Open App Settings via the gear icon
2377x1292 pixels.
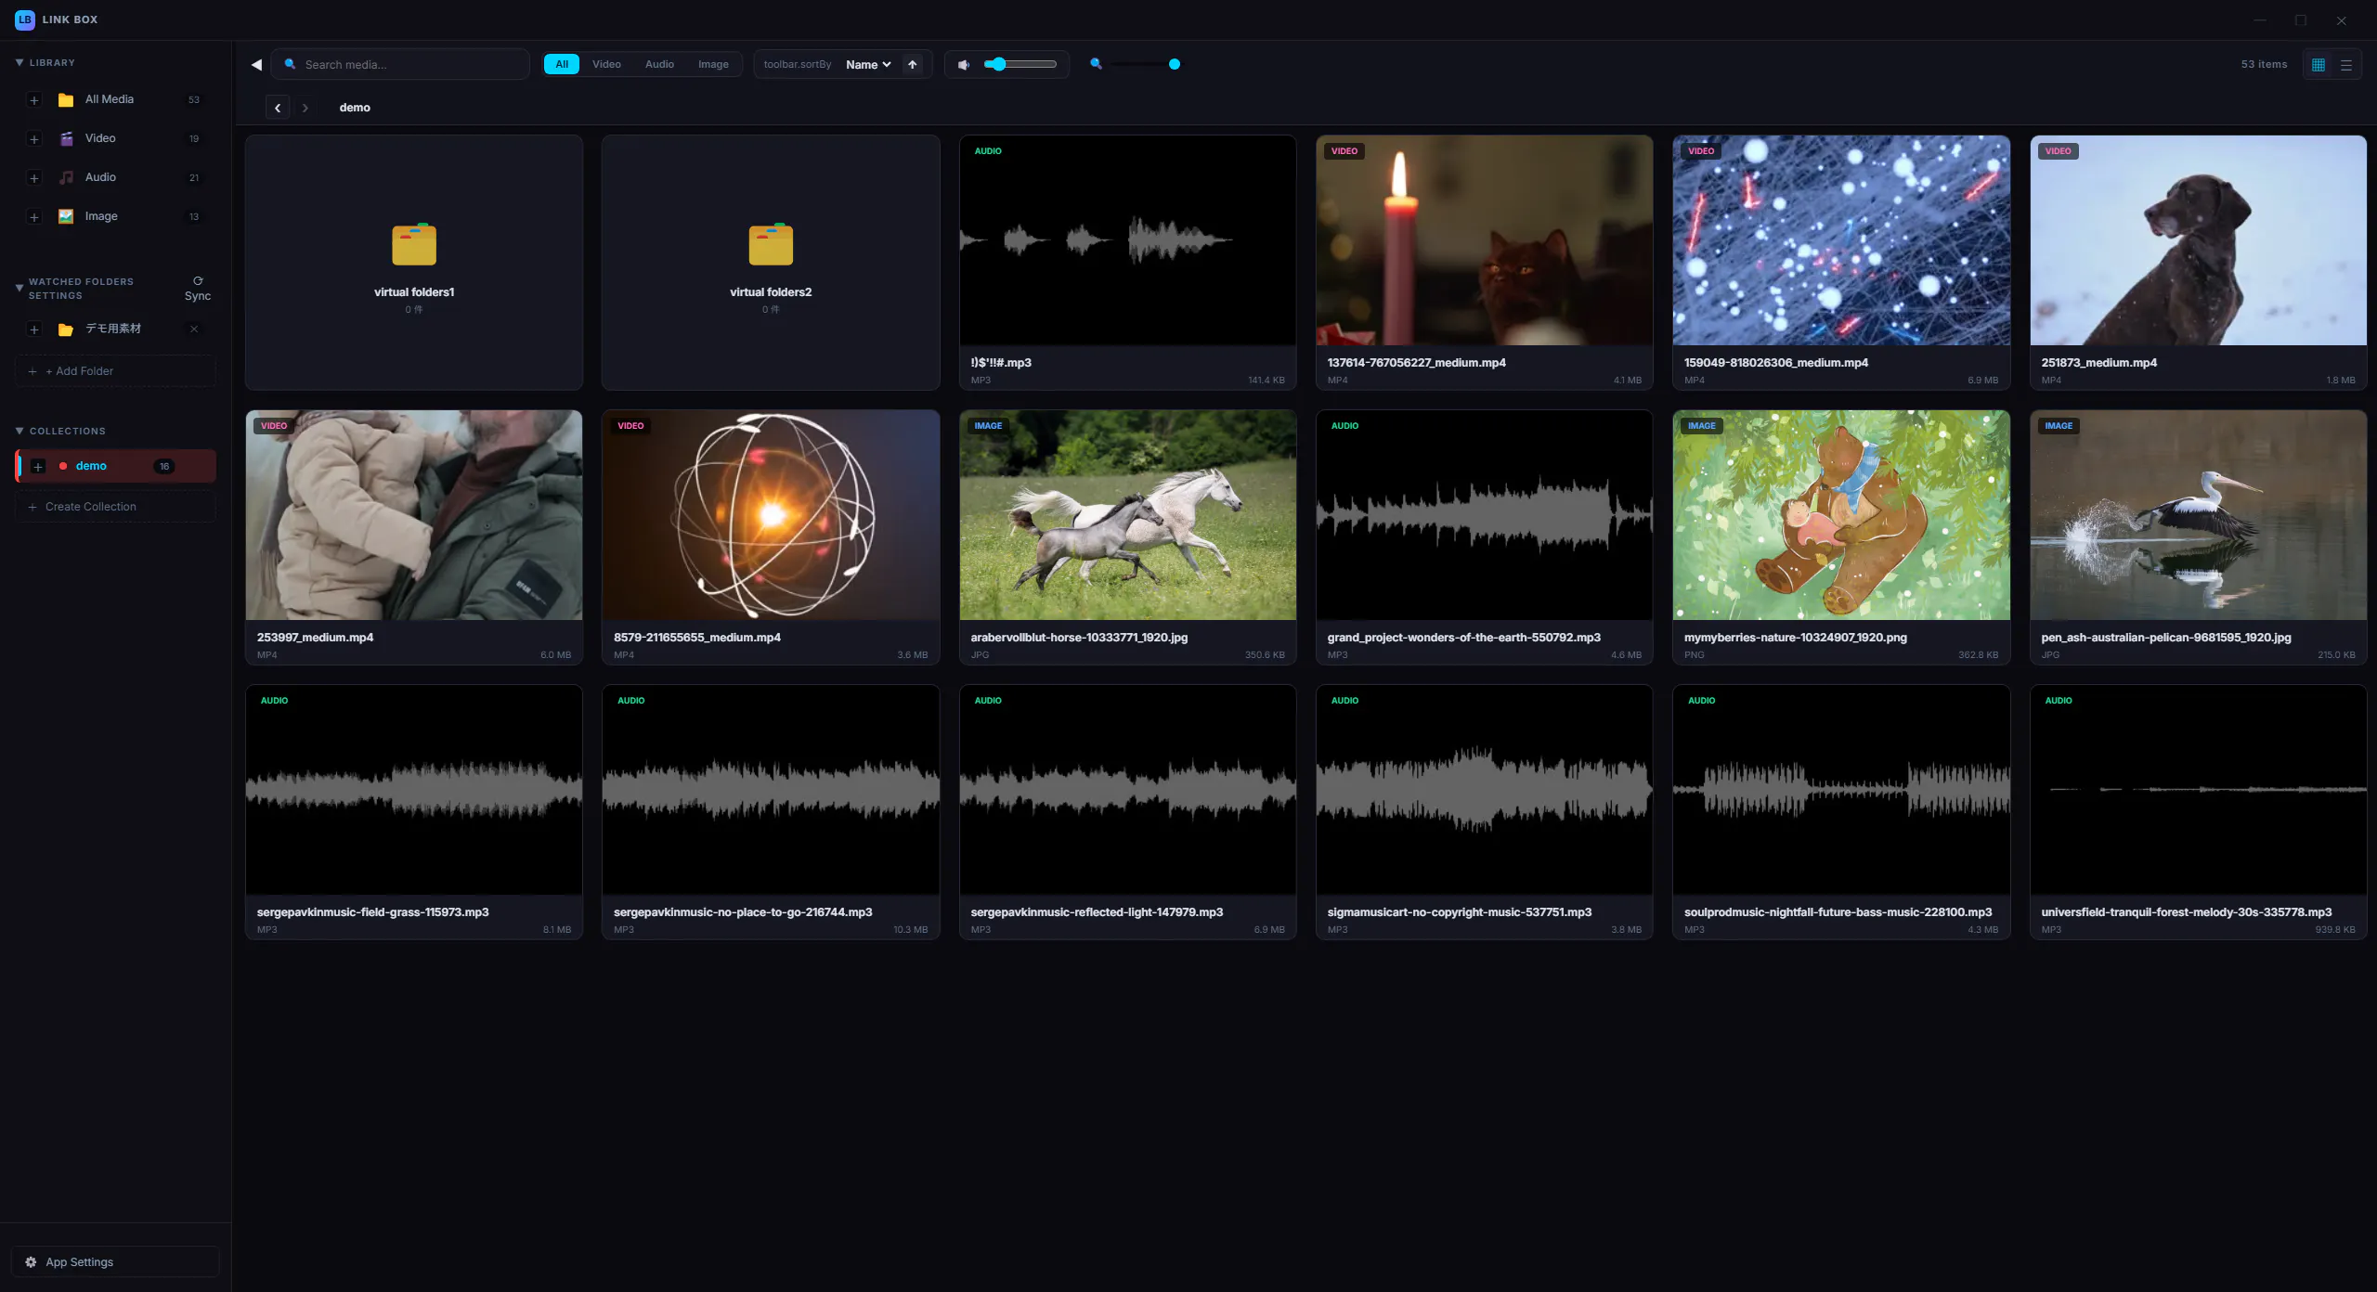pyautogui.click(x=31, y=1262)
